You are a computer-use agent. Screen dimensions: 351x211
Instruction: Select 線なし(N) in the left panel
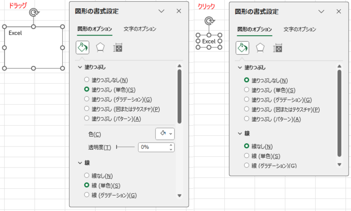(87, 176)
